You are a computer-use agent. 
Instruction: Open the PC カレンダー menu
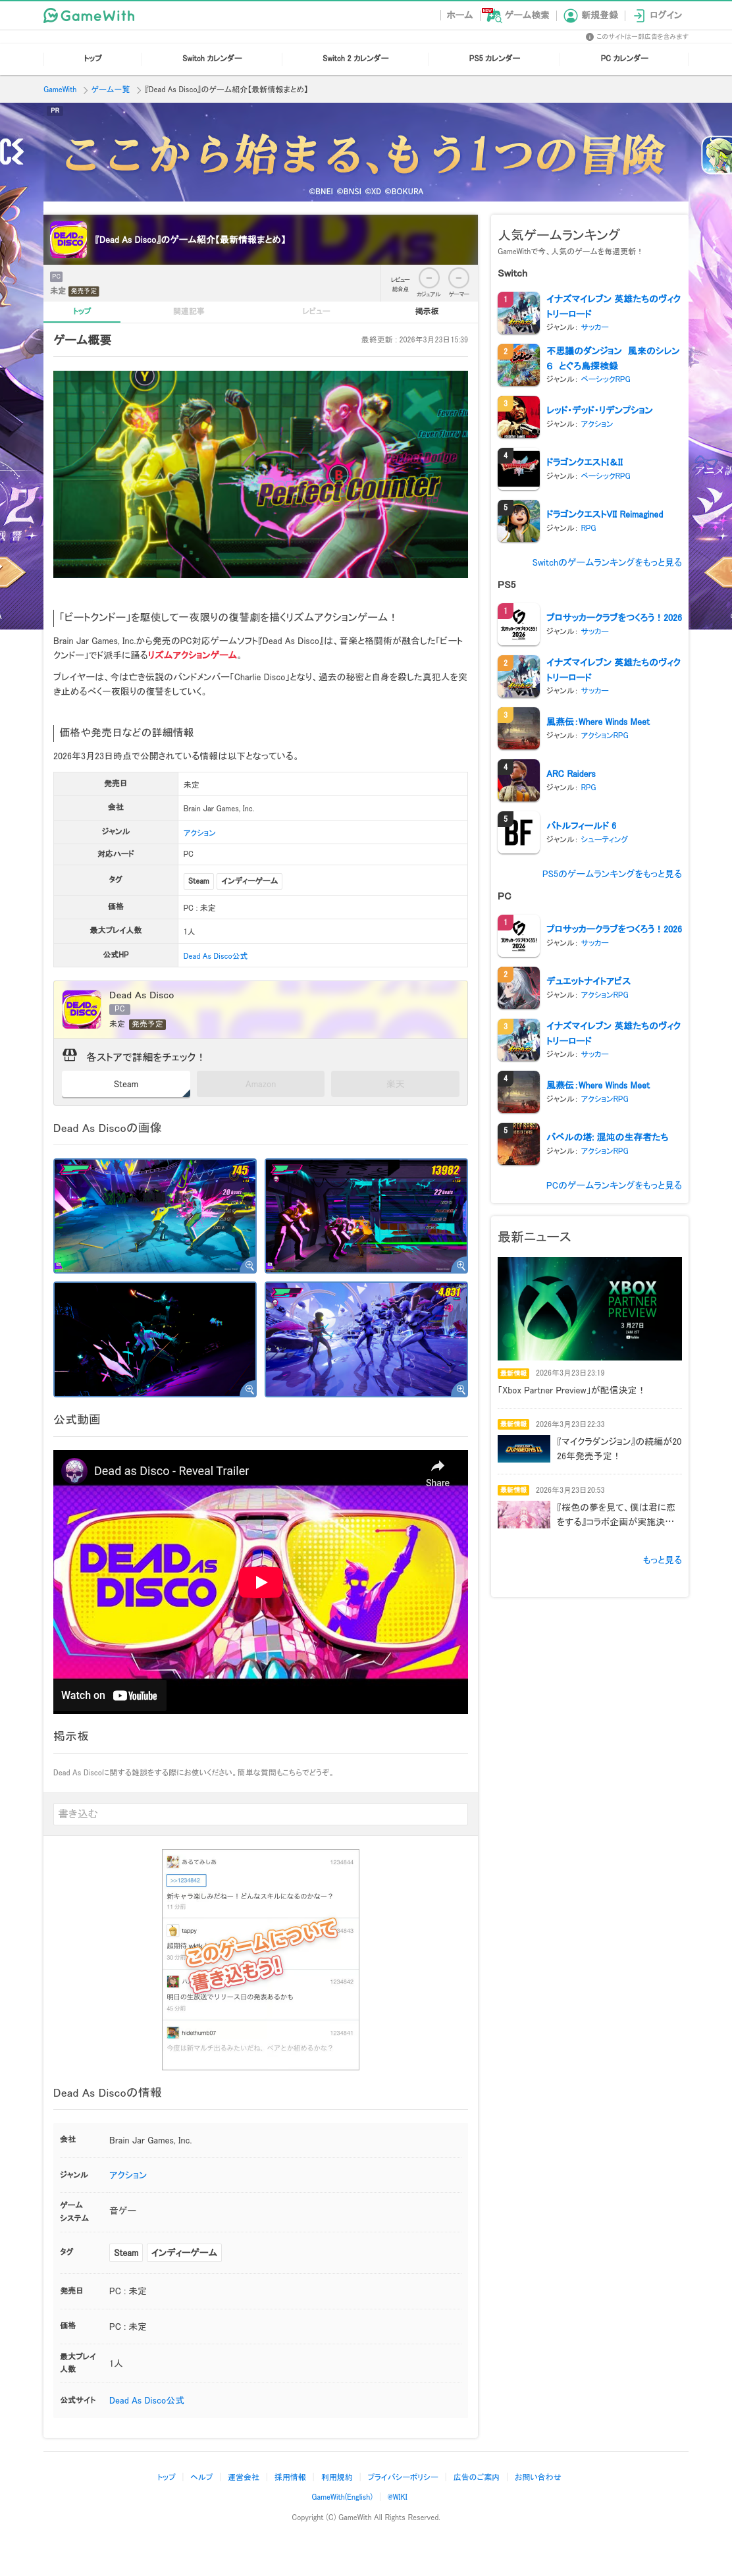pos(624,59)
